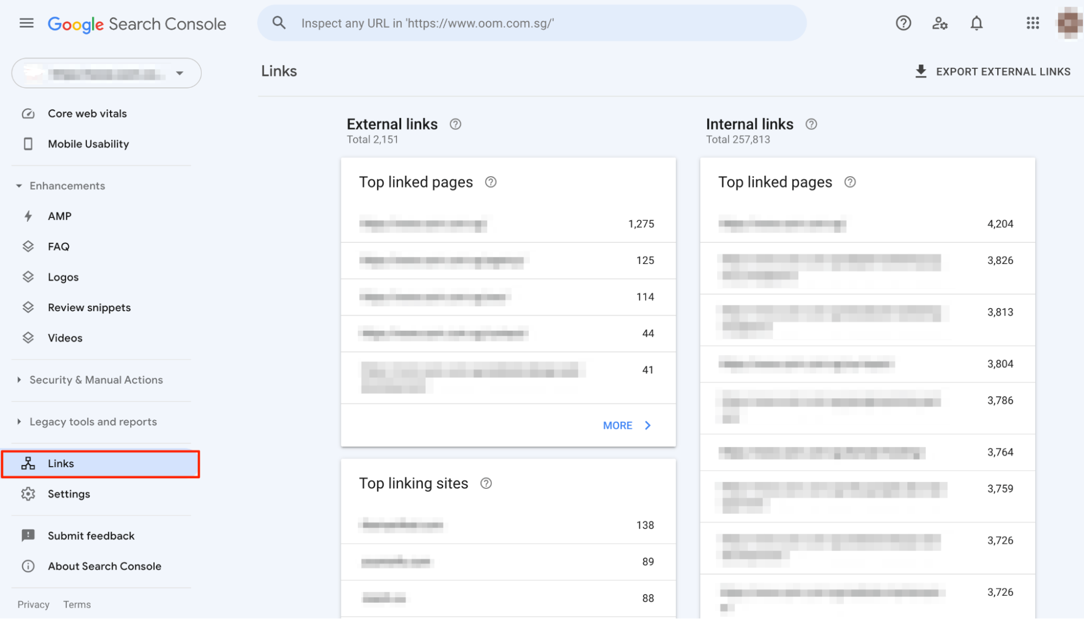Click the Submit feedback icon

[28, 536]
